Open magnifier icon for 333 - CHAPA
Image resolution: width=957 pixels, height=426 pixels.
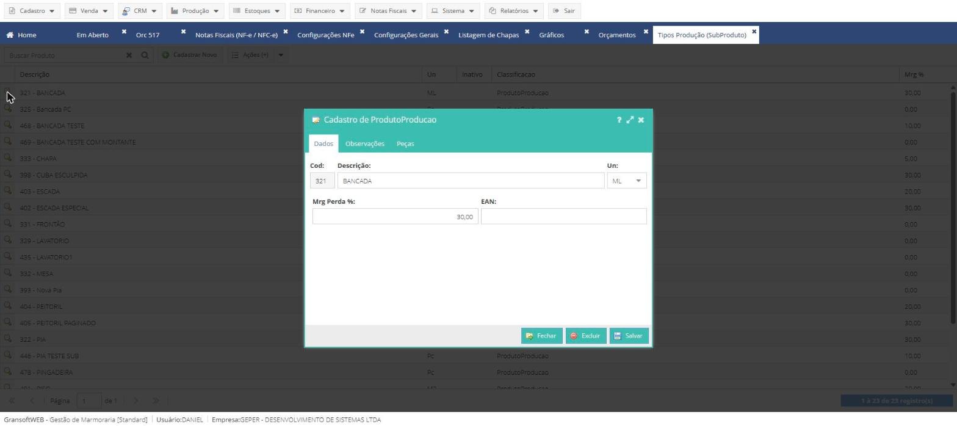tap(8, 157)
